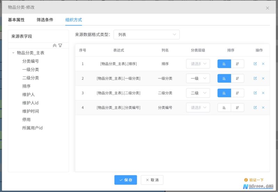Screen dimensions: 278x192
Task: Select the 组织方式 tab
Action: point(74,20)
